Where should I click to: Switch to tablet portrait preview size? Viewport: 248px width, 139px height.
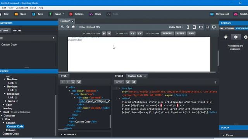(x=194, y=27)
